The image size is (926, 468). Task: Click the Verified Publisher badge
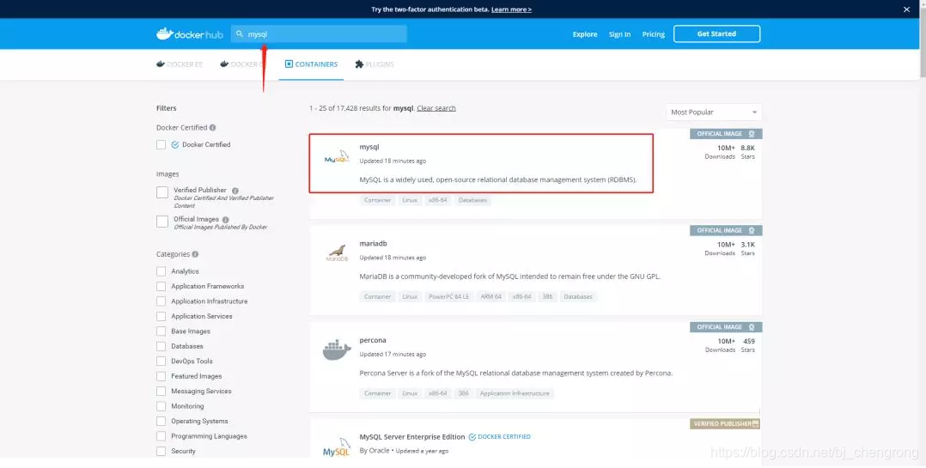click(726, 423)
